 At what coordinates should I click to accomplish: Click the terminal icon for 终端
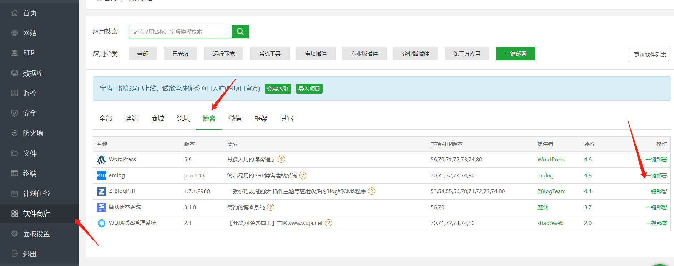pos(15,173)
